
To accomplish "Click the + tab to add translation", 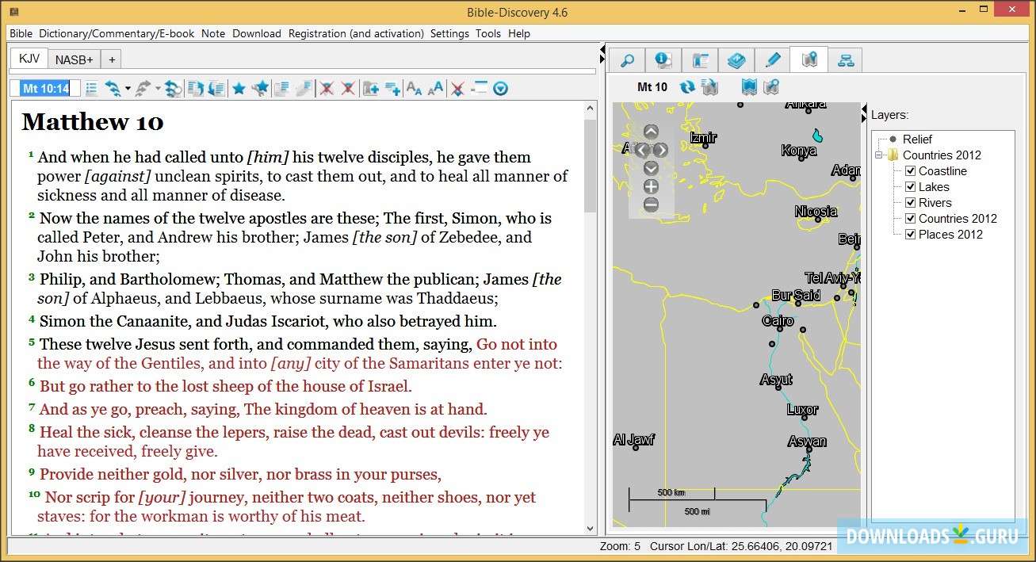I will (x=112, y=59).
